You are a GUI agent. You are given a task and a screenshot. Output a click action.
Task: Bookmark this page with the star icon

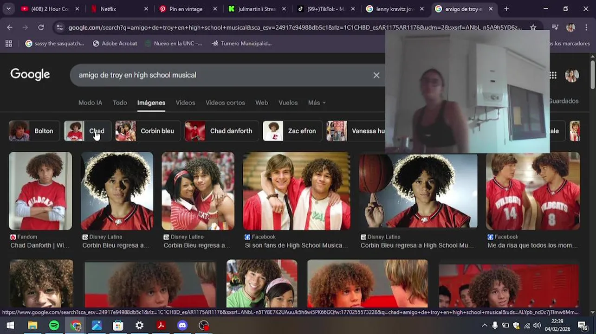[533, 27]
